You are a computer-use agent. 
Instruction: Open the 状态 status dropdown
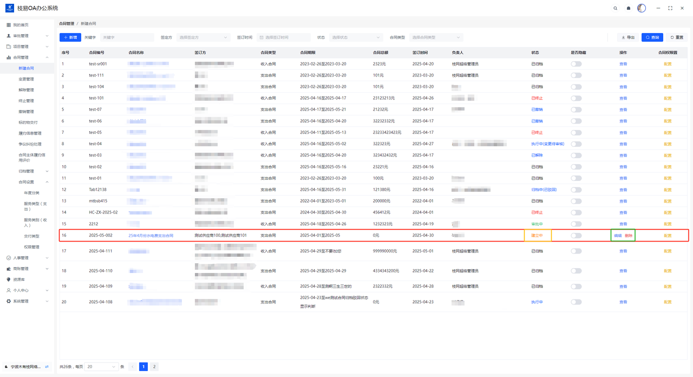pyautogui.click(x=356, y=37)
